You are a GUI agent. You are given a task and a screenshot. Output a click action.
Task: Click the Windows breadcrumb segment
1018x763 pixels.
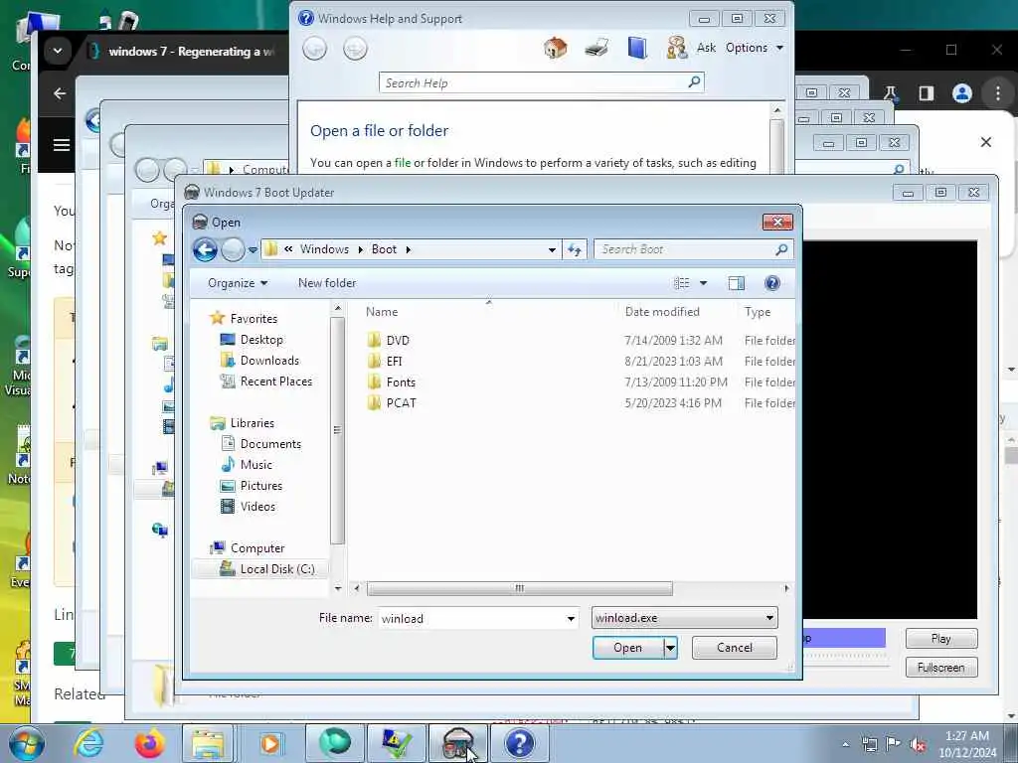(x=324, y=249)
